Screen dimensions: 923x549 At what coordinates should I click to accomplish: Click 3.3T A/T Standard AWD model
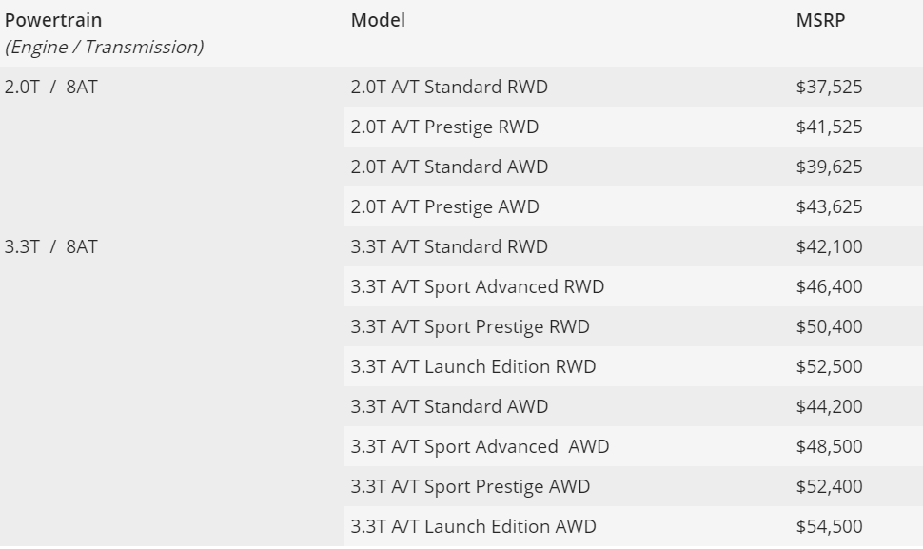(x=449, y=407)
